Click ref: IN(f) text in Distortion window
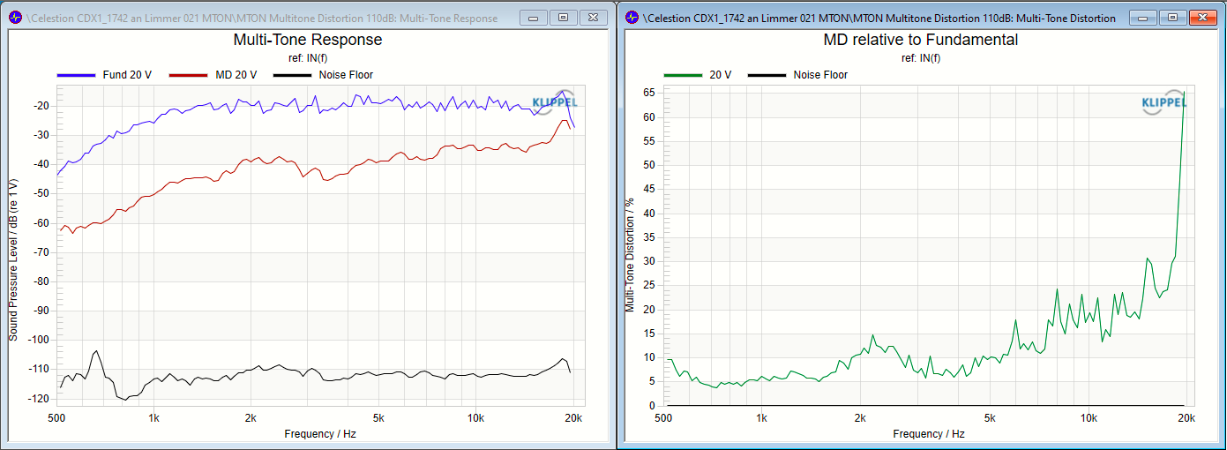The image size is (1227, 450). (x=921, y=59)
